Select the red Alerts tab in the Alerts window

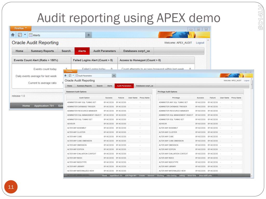(x=82, y=51)
